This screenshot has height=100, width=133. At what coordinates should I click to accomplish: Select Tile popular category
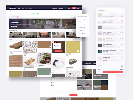[x=81, y=22]
